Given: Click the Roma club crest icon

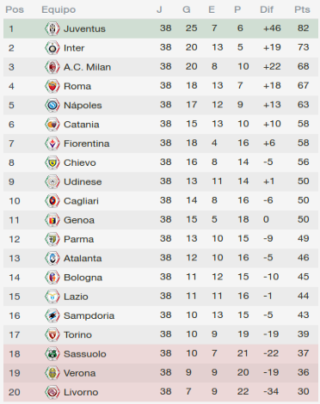Looking at the screenshot, I should point(52,86).
